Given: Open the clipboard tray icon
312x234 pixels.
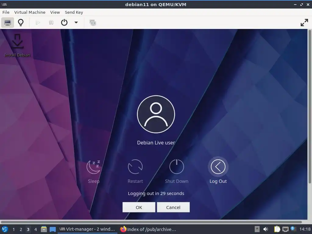Looking at the screenshot, I should [277, 229].
